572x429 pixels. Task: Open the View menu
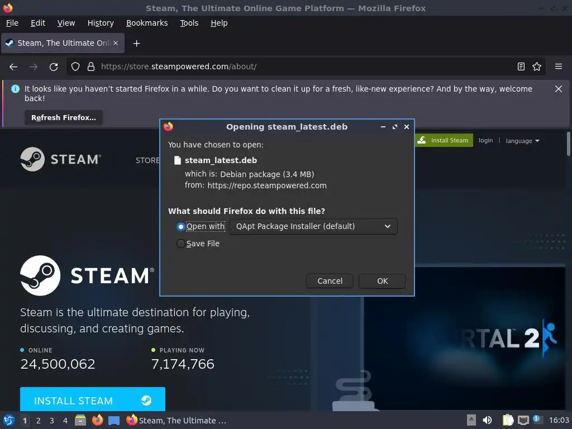(x=66, y=23)
